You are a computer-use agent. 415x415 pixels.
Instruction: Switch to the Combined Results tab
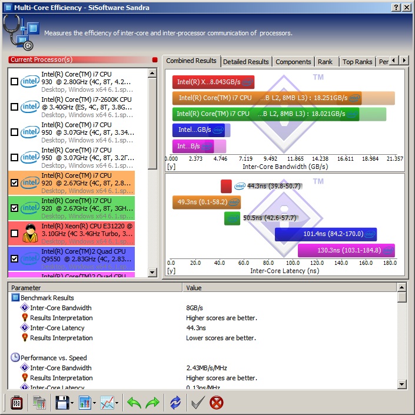tap(191, 61)
